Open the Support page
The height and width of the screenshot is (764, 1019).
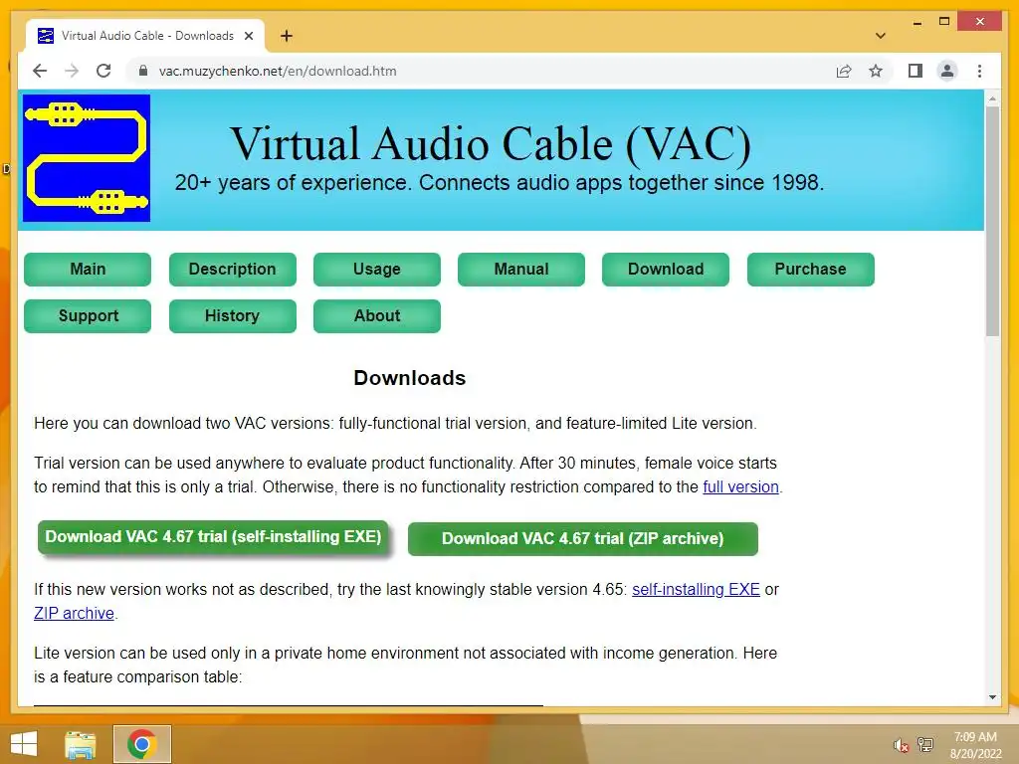[x=88, y=315]
